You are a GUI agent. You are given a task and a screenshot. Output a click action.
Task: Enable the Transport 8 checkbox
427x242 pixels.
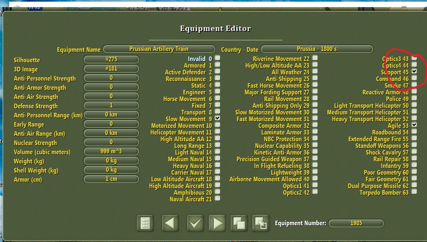tap(217, 112)
